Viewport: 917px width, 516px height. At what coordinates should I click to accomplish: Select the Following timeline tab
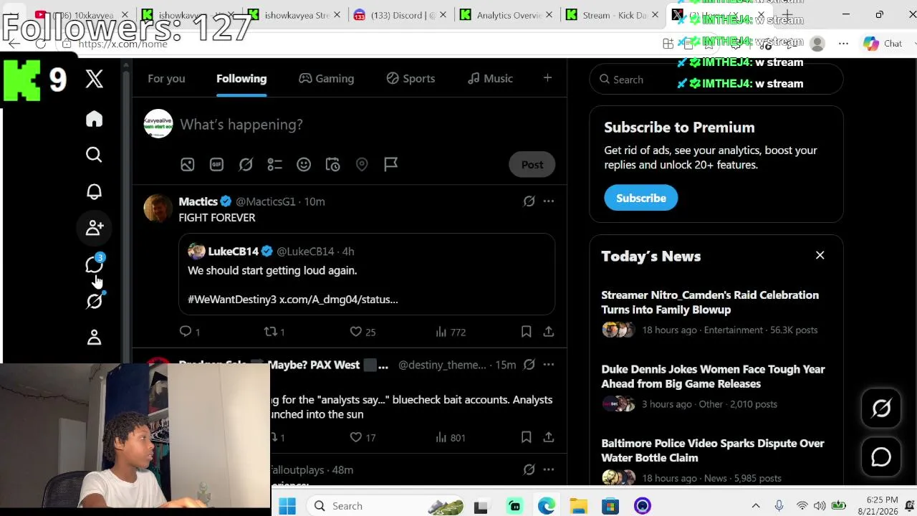click(241, 79)
